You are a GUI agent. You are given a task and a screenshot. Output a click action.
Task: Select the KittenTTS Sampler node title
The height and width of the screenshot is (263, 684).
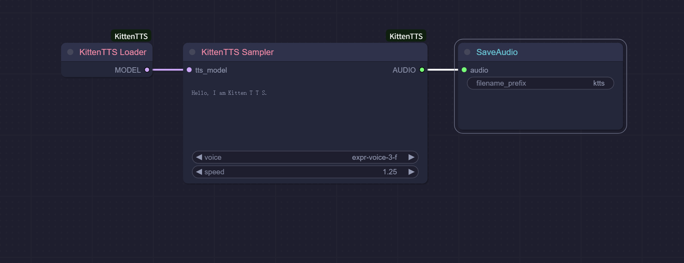tap(238, 52)
